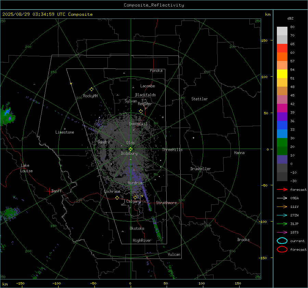Click the yellow diamond marker above Calgary
This screenshot has width=308, height=288.
tap(135, 197)
